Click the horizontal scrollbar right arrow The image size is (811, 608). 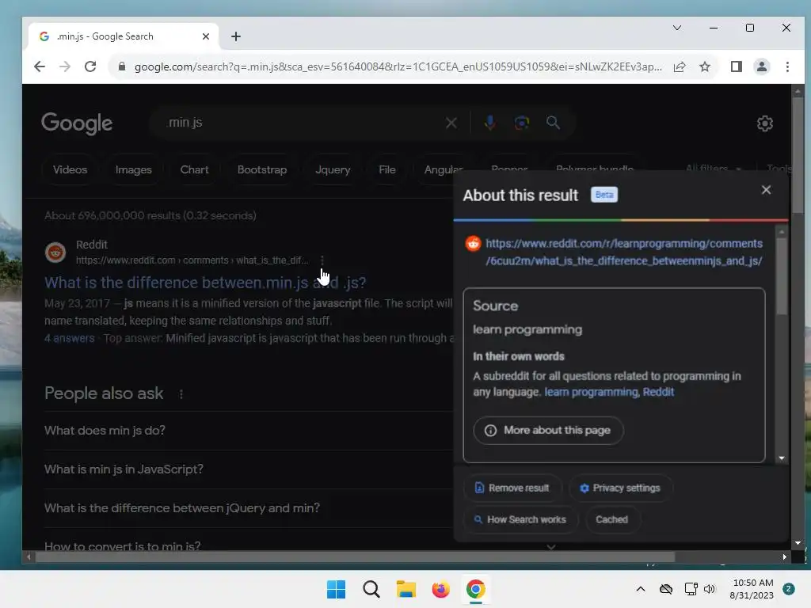point(785,557)
